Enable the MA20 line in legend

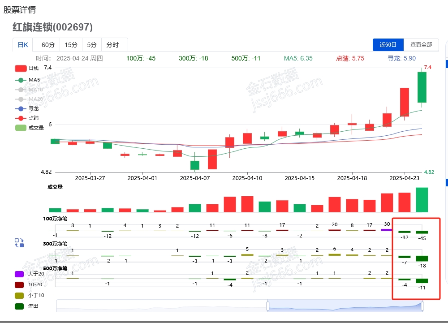pos(29,99)
